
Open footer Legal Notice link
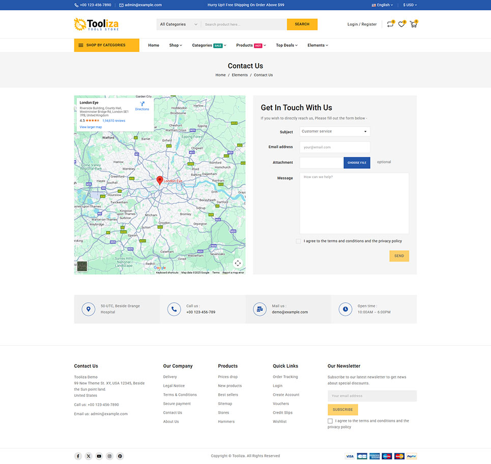point(174,386)
